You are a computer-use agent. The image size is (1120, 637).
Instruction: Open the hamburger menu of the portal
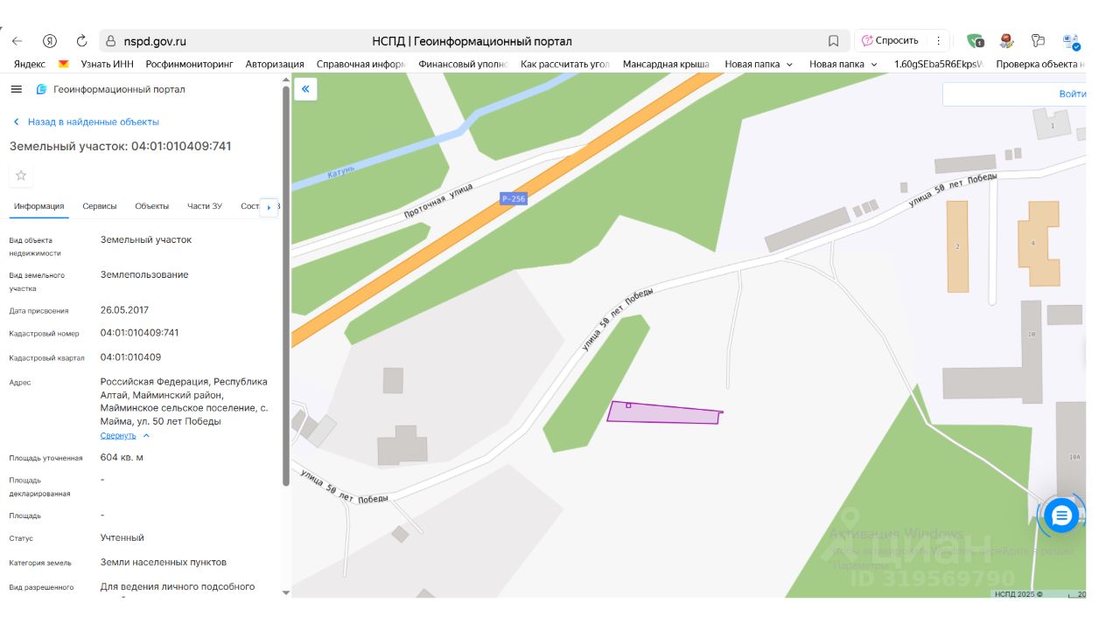[16, 89]
